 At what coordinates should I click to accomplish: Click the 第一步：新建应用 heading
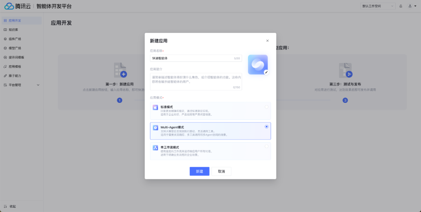point(120,84)
